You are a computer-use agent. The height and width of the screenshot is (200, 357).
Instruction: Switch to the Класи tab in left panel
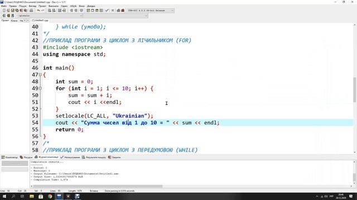click(x=14, y=21)
